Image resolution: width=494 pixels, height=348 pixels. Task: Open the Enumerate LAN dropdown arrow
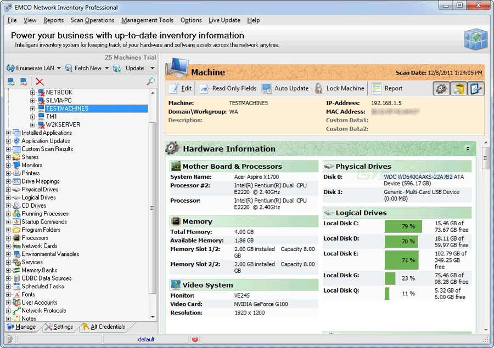59,68
